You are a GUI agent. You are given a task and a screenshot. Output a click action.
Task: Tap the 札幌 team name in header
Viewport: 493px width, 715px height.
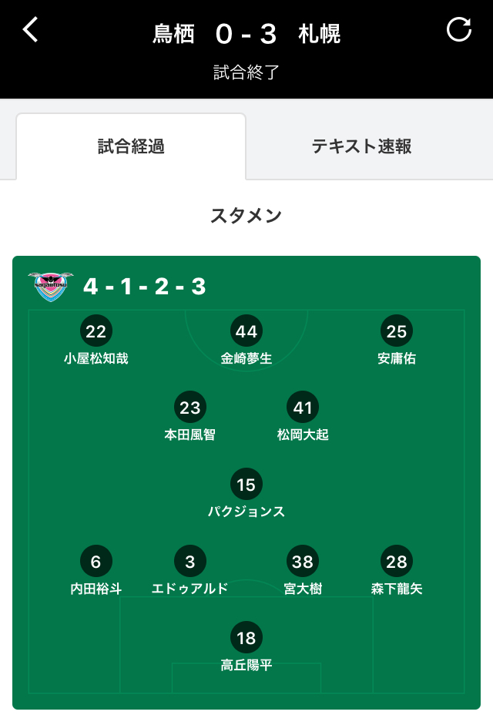coord(319,34)
